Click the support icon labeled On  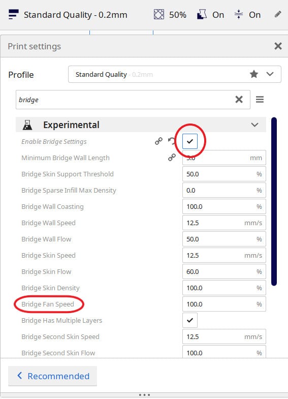click(x=202, y=15)
